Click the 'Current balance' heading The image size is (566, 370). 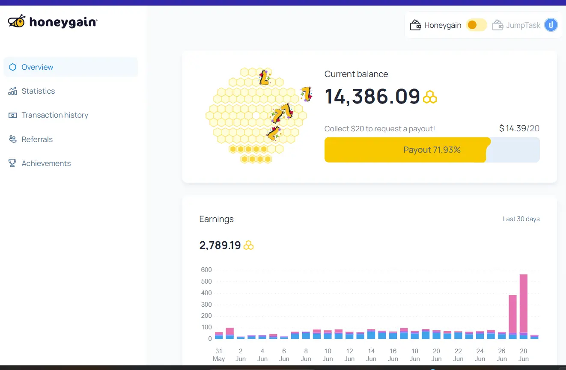356,74
